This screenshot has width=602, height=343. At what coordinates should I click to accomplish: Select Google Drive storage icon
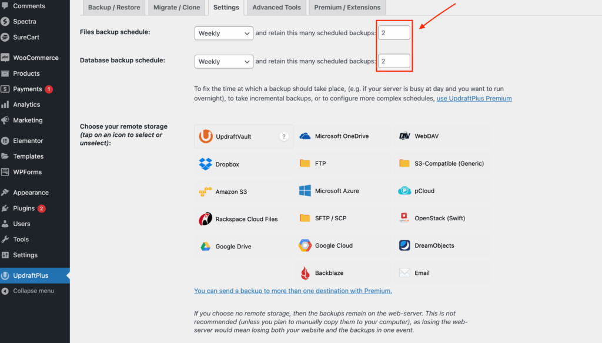[x=205, y=246]
